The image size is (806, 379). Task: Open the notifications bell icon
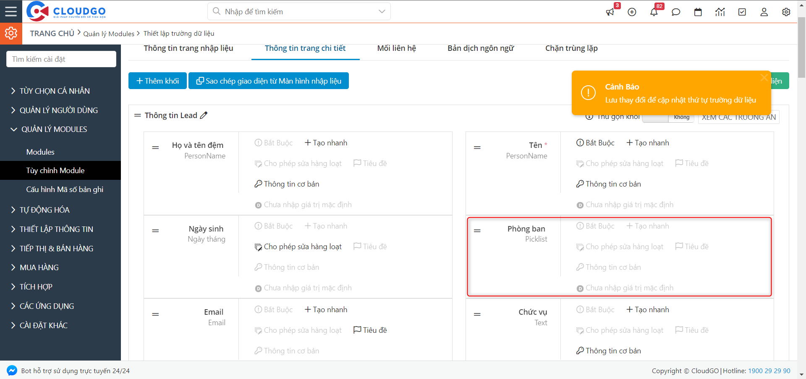(654, 12)
